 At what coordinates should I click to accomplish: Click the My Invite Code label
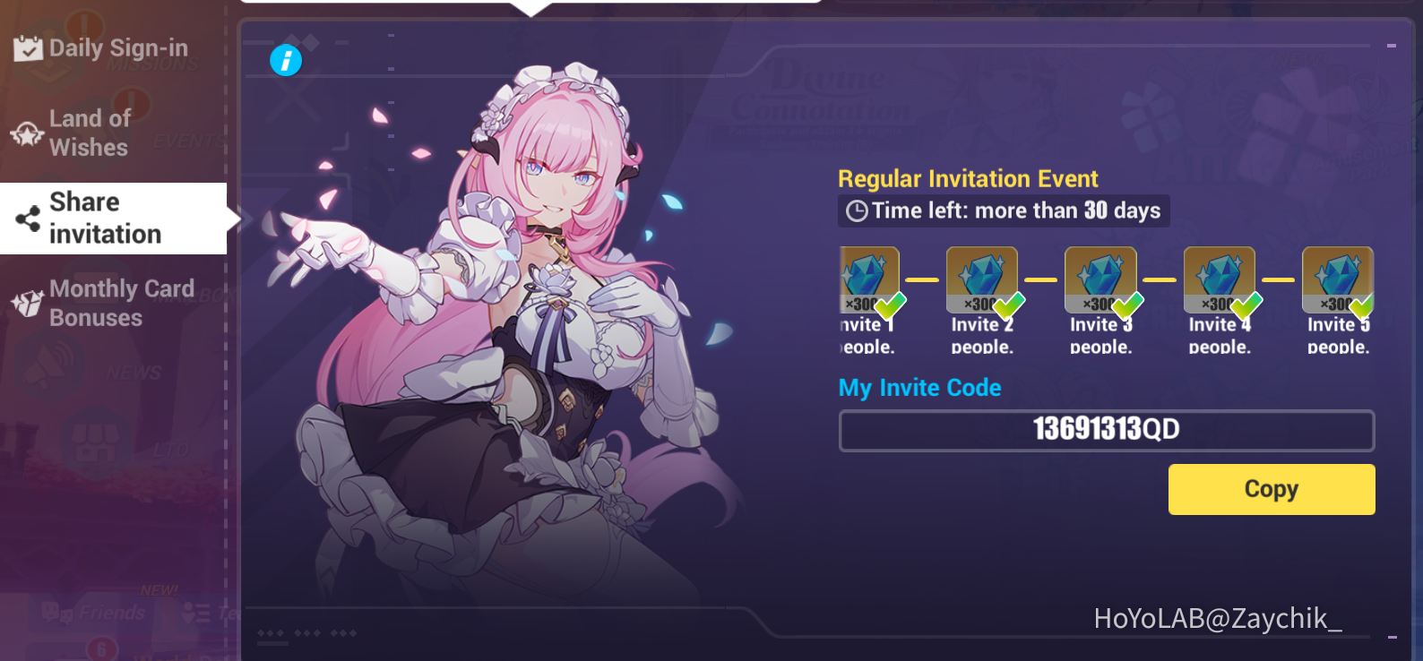(919, 388)
